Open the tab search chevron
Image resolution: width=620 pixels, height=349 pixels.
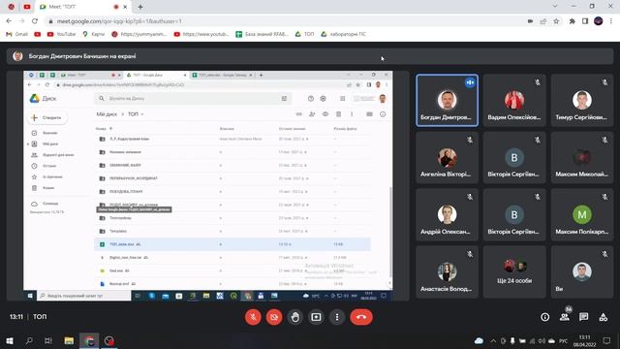point(555,6)
